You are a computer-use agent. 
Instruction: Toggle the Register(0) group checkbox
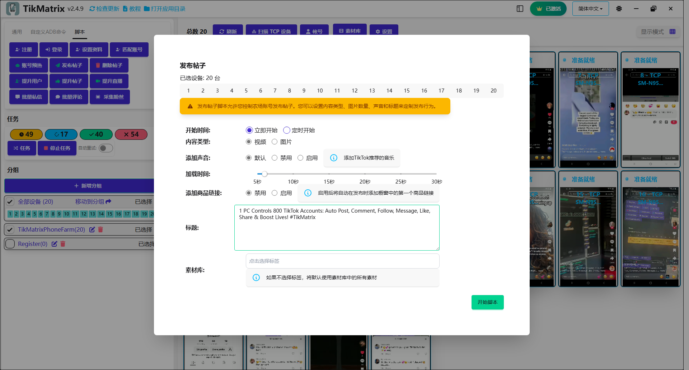pyautogui.click(x=10, y=244)
